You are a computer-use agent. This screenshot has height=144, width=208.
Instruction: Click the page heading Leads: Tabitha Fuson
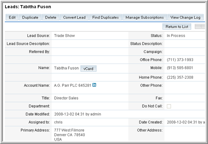coord(28,7)
